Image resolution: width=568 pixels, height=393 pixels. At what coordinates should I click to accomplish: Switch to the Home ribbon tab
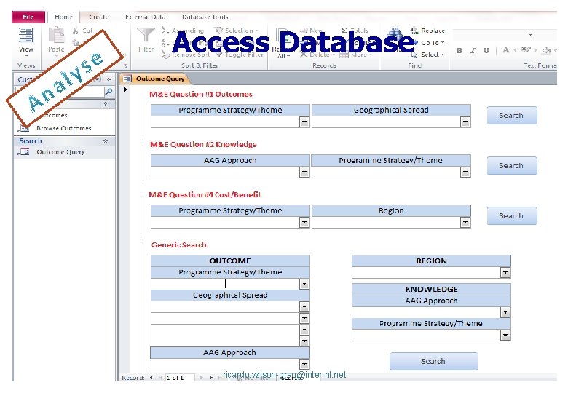[63, 17]
